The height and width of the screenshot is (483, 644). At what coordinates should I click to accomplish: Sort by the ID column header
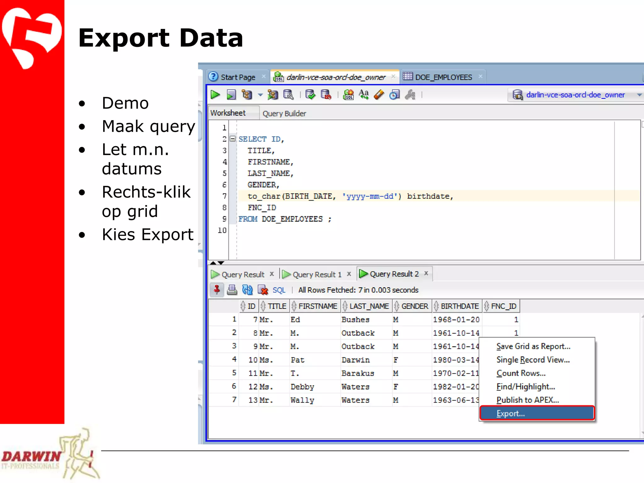[249, 306]
